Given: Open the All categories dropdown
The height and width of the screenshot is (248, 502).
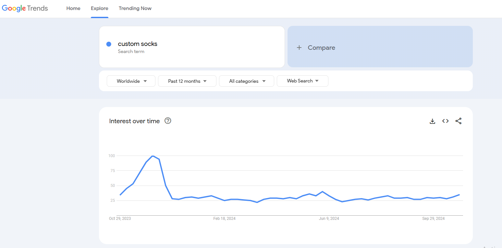Looking at the screenshot, I should click(x=247, y=81).
